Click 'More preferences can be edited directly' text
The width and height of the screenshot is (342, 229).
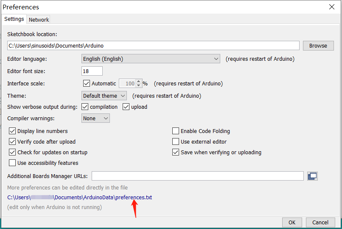point(67,188)
